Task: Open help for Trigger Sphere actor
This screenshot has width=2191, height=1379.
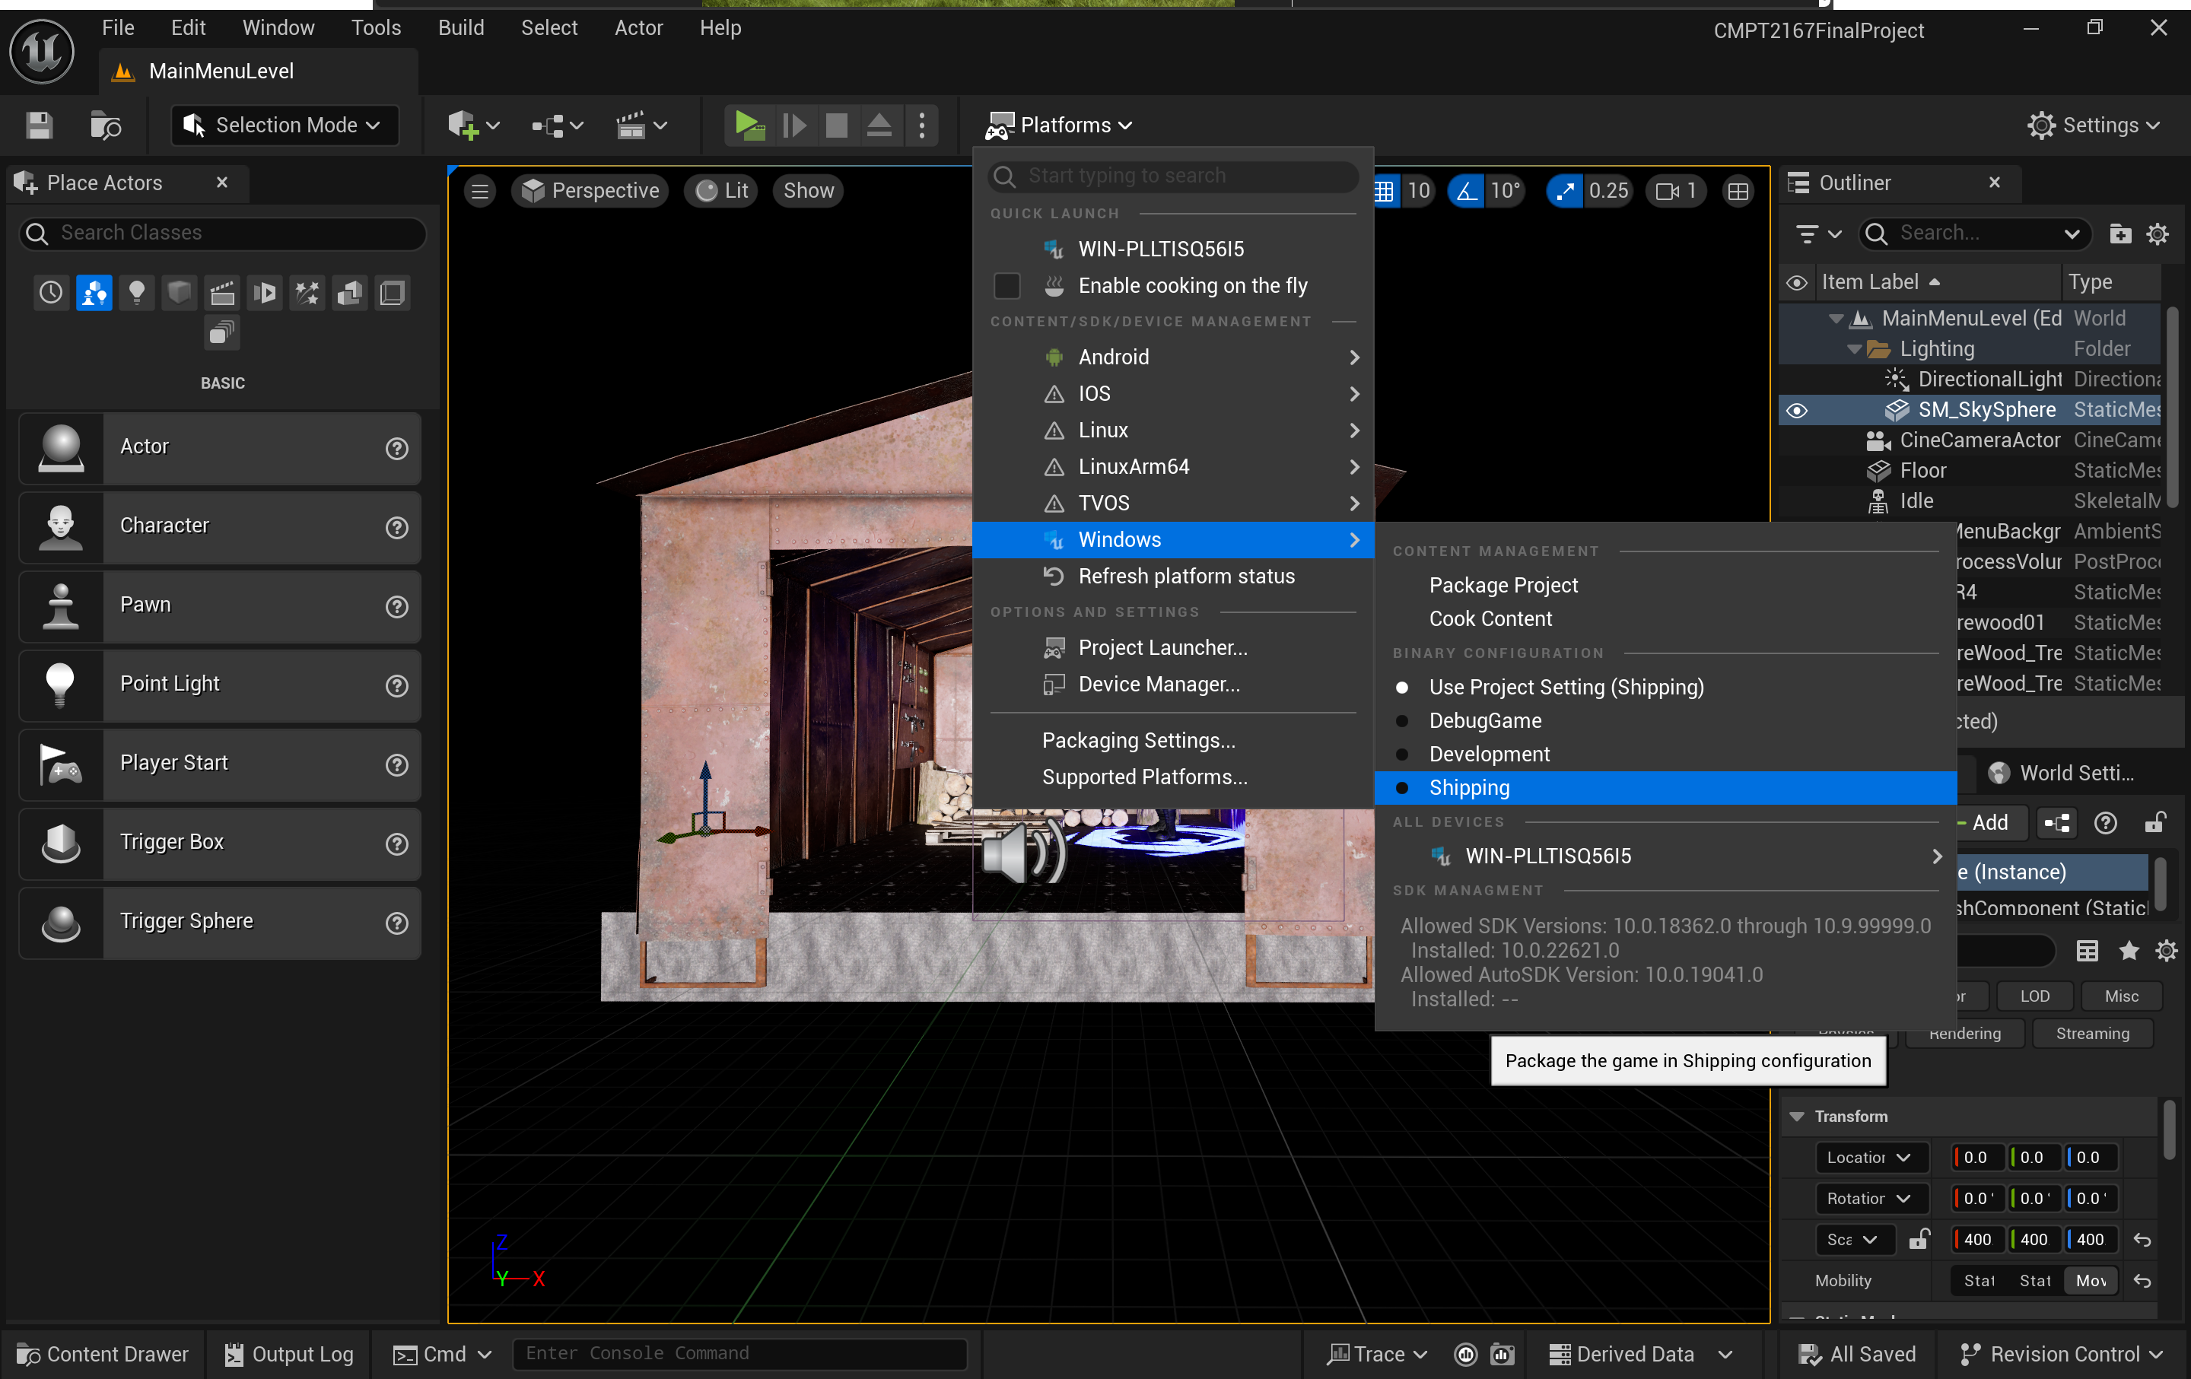Action: tap(396, 923)
